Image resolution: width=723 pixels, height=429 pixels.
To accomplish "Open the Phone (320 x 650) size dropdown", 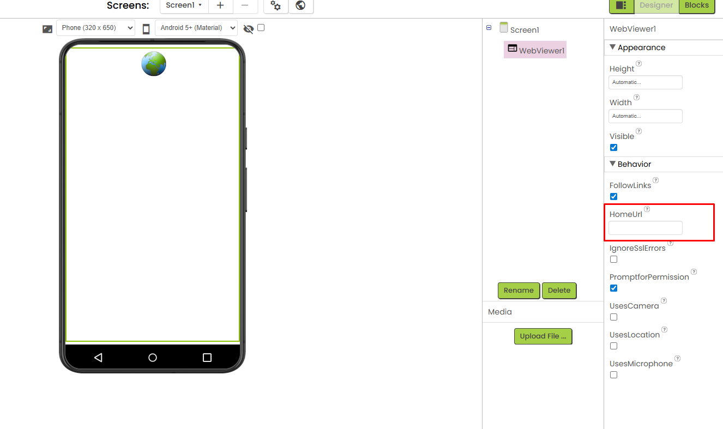I will [95, 28].
